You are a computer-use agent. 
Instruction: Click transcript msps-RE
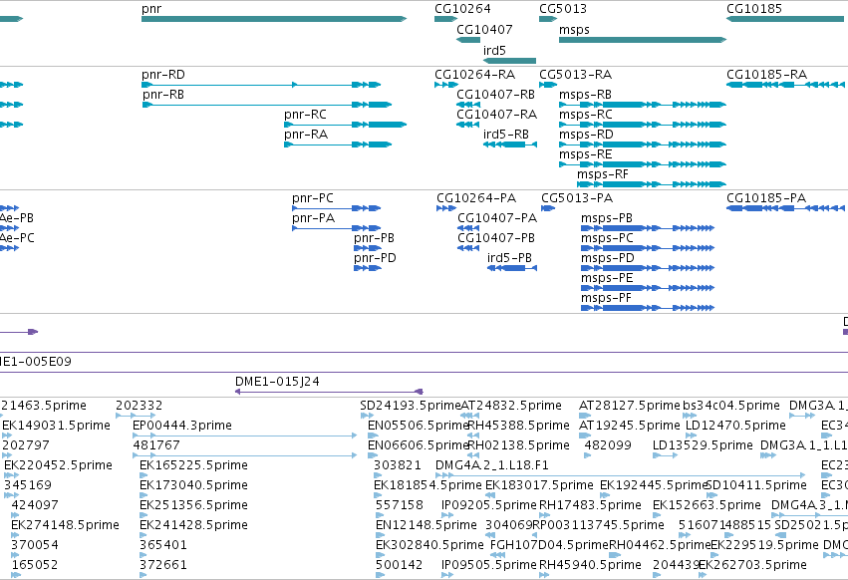pyautogui.click(x=643, y=164)
